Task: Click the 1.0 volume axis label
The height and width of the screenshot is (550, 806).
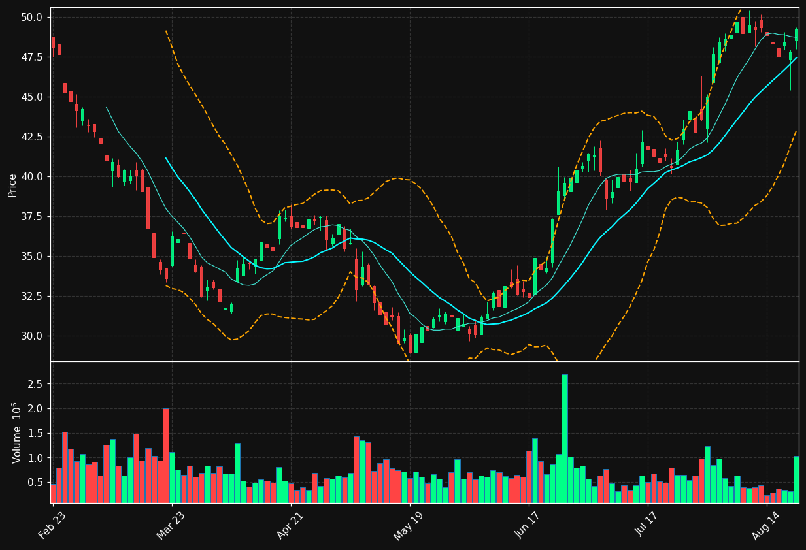Action: pyautogui.click(x=36, y=459)
